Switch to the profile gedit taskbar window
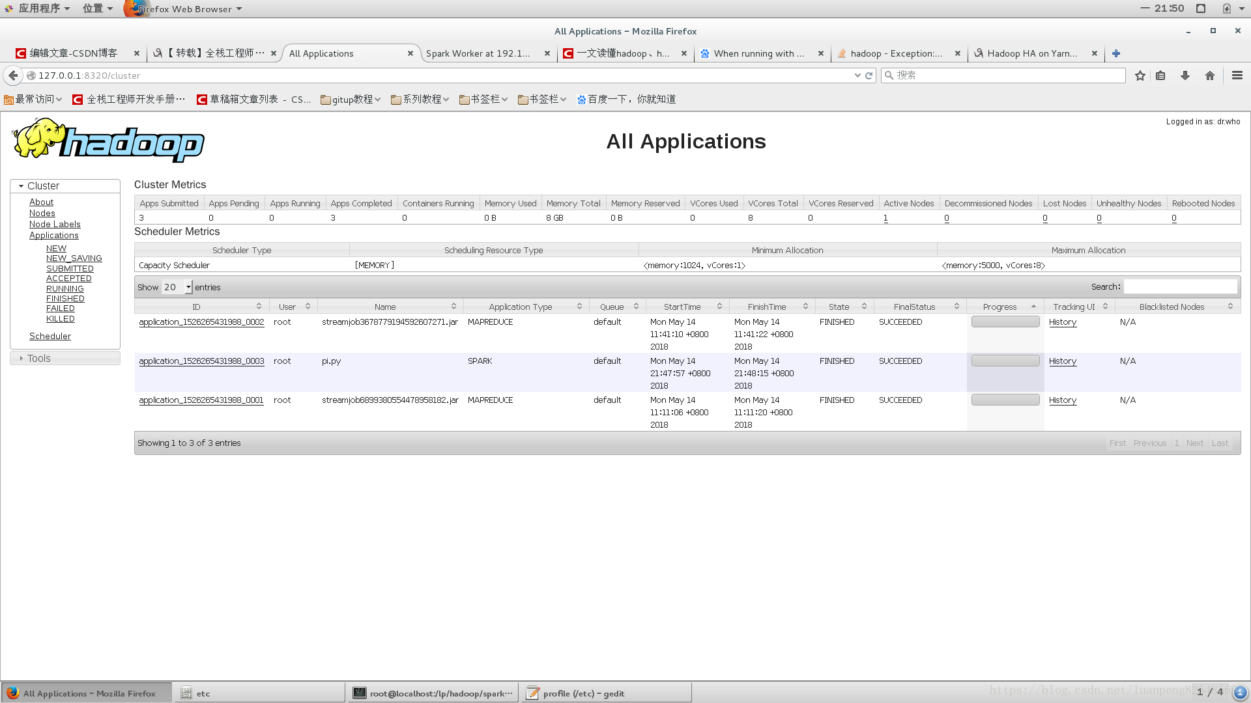 tap(606, 693)
